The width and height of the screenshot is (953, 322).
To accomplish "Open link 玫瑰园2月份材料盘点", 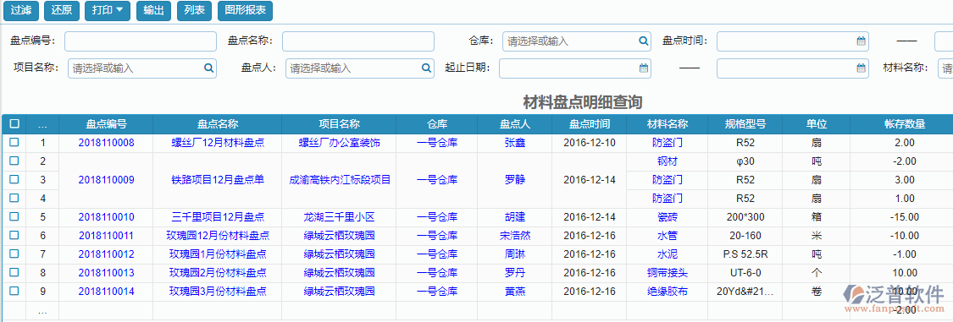I will [x=218, y=272].
